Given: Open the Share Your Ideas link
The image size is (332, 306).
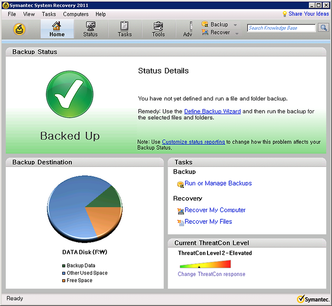Looking at the screenshot, I should pos(308,14).
